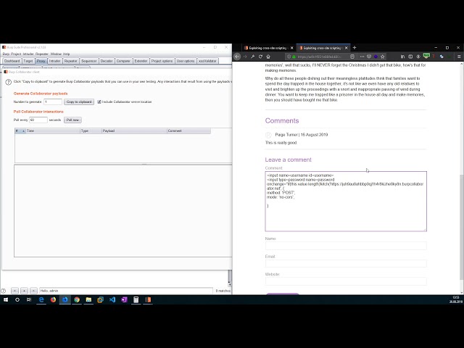The image size is (464, 348).
Task: Click Number to generate input field
Action: [x=53, y=101]
